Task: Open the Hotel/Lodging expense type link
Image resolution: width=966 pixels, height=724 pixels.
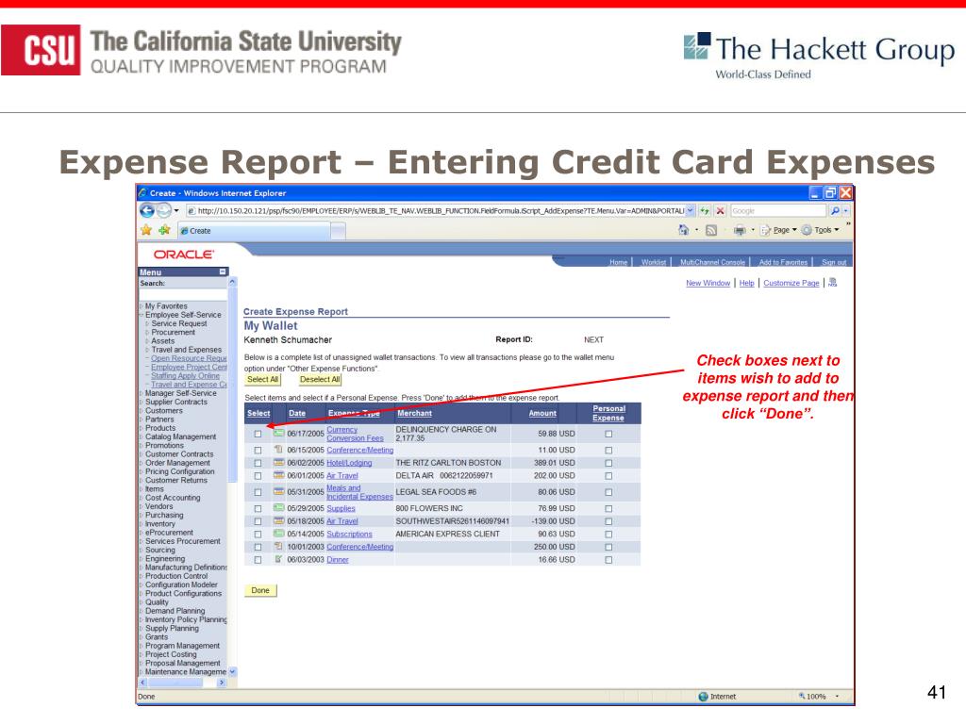Action: [349, 463]
